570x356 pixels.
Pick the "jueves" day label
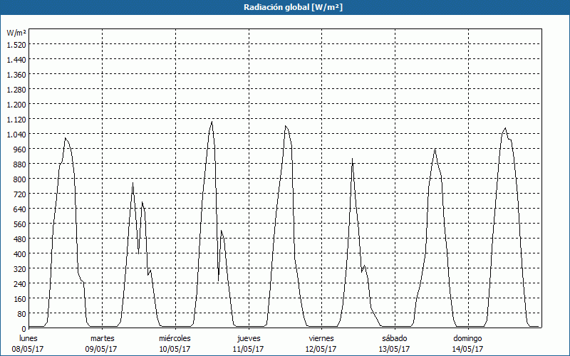(x=249, y=338)
